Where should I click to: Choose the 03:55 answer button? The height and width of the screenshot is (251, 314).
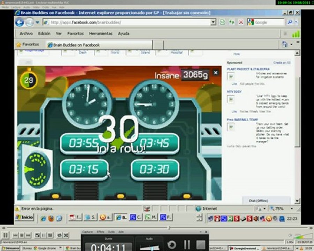(x=84, y=143)
